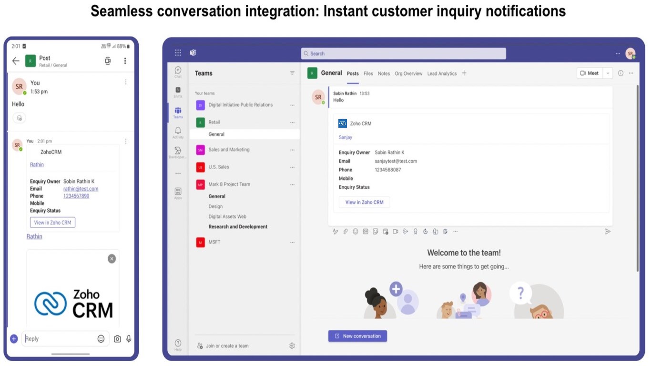Attach a file with the paperclip icon

point(346,232)
